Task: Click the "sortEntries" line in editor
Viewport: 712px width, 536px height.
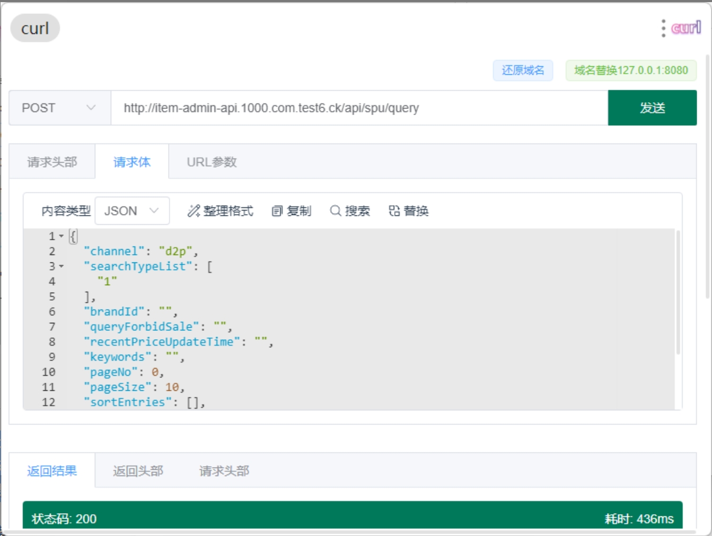Action: pyautogui.click(x=144, y=402)
